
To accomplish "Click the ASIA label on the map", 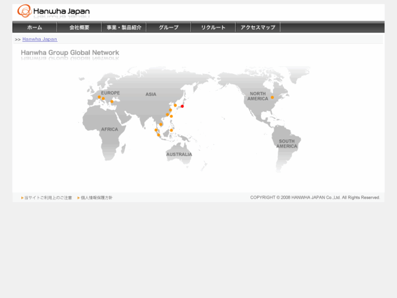I will click(x=151, y=95).
